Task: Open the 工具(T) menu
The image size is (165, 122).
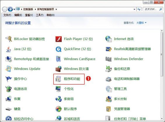Action: (x=40, y=15)
